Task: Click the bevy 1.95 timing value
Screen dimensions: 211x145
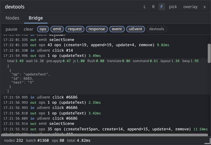Action: (x=190, y=61)
